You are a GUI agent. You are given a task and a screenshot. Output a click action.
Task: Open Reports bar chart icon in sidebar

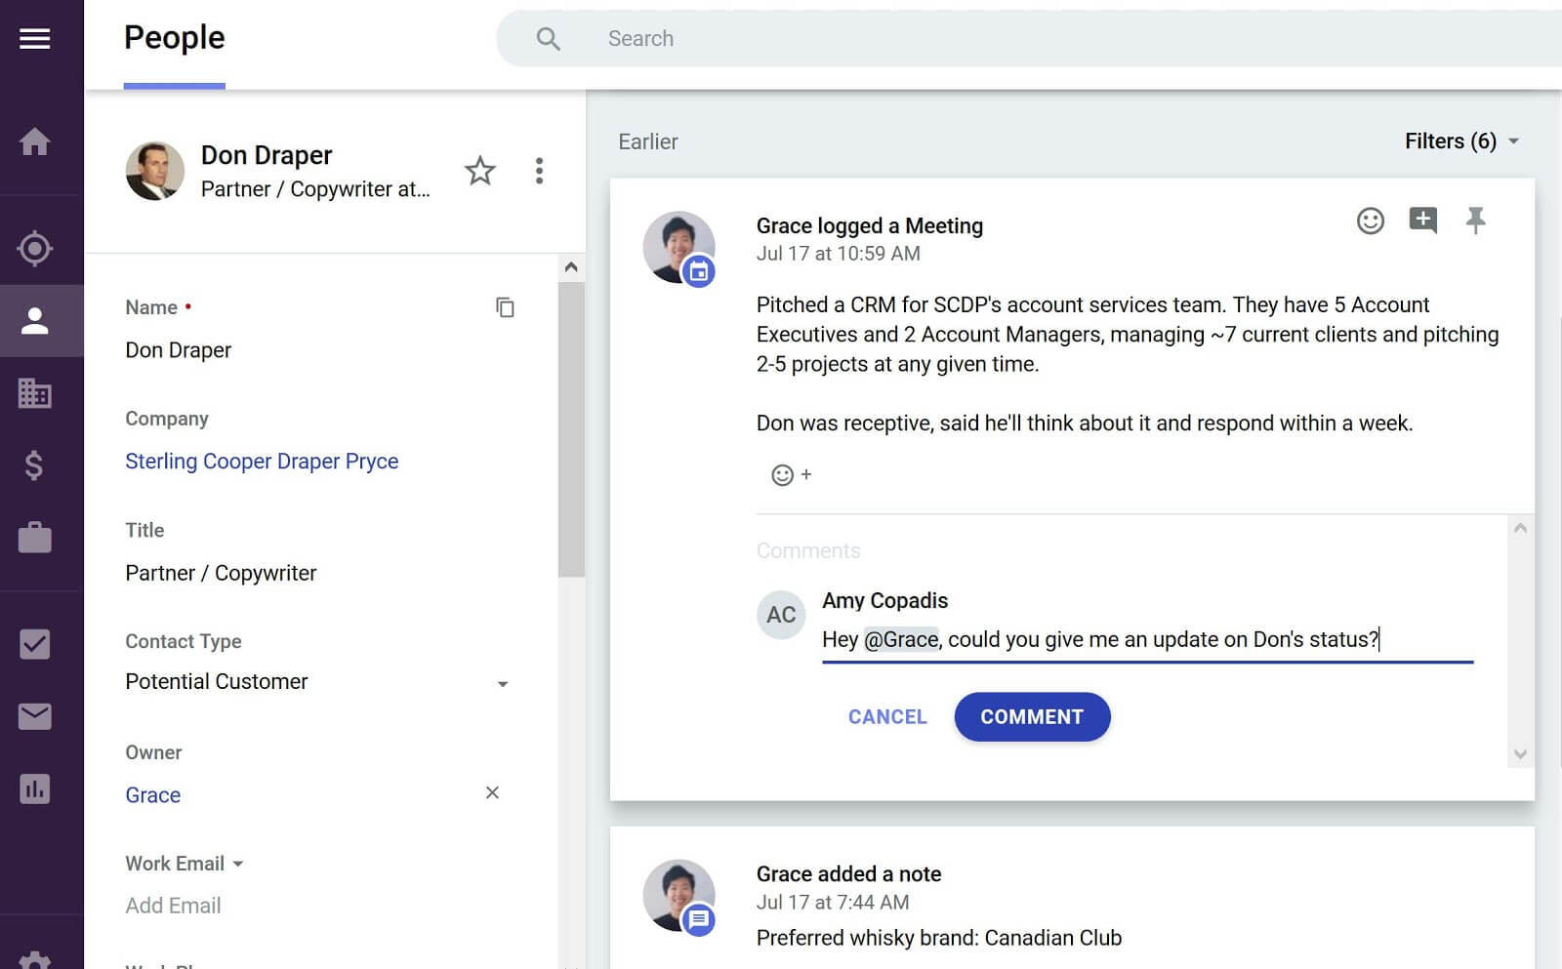pyautogui.click(x=34, y=788)
